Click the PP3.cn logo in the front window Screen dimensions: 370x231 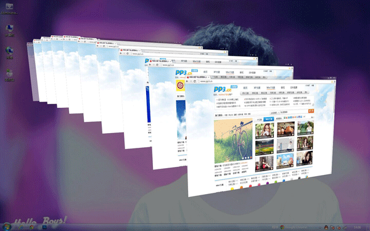(223, 89)
